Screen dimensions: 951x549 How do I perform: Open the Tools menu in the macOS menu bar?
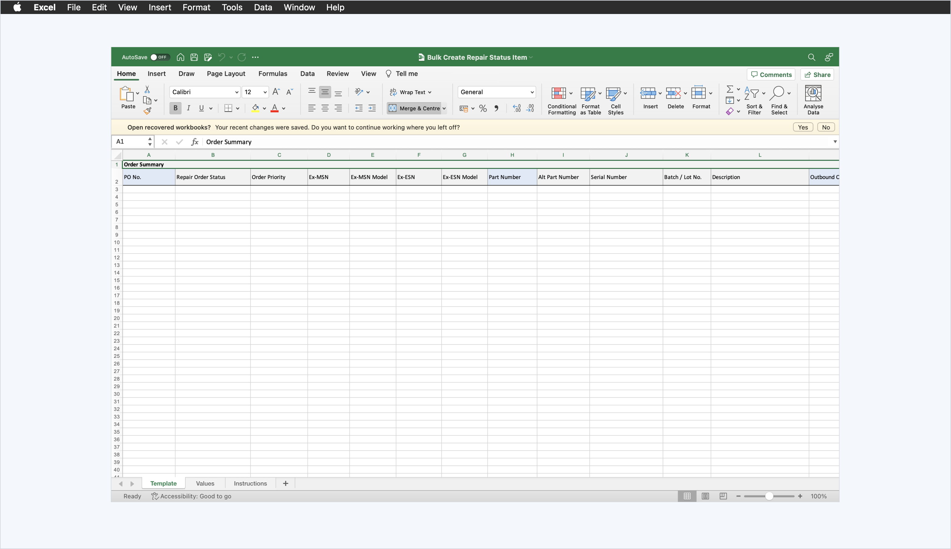[232, 7]
